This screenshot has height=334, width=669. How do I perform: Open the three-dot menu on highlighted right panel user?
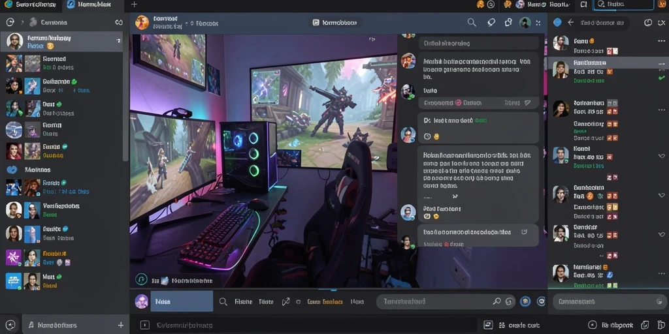click(x=661, y=63)
